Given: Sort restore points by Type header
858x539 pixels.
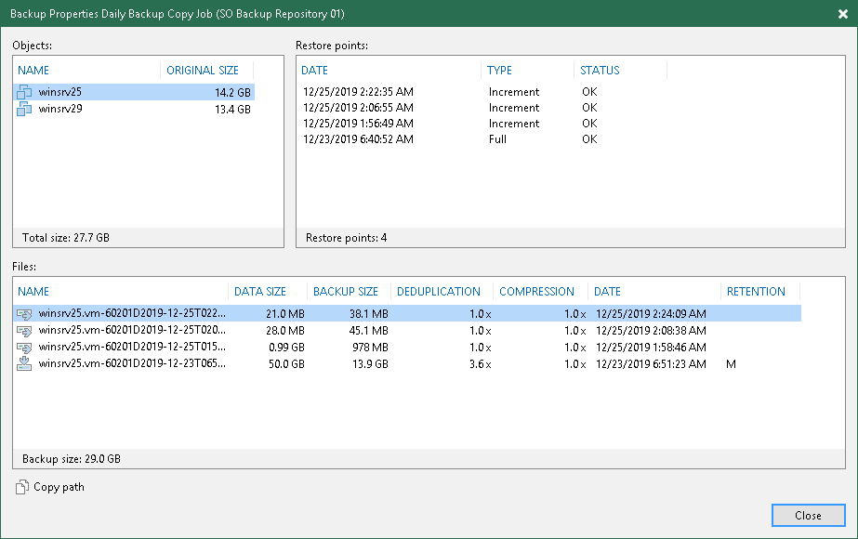Looking at the screenshot, I should [500, 71].
